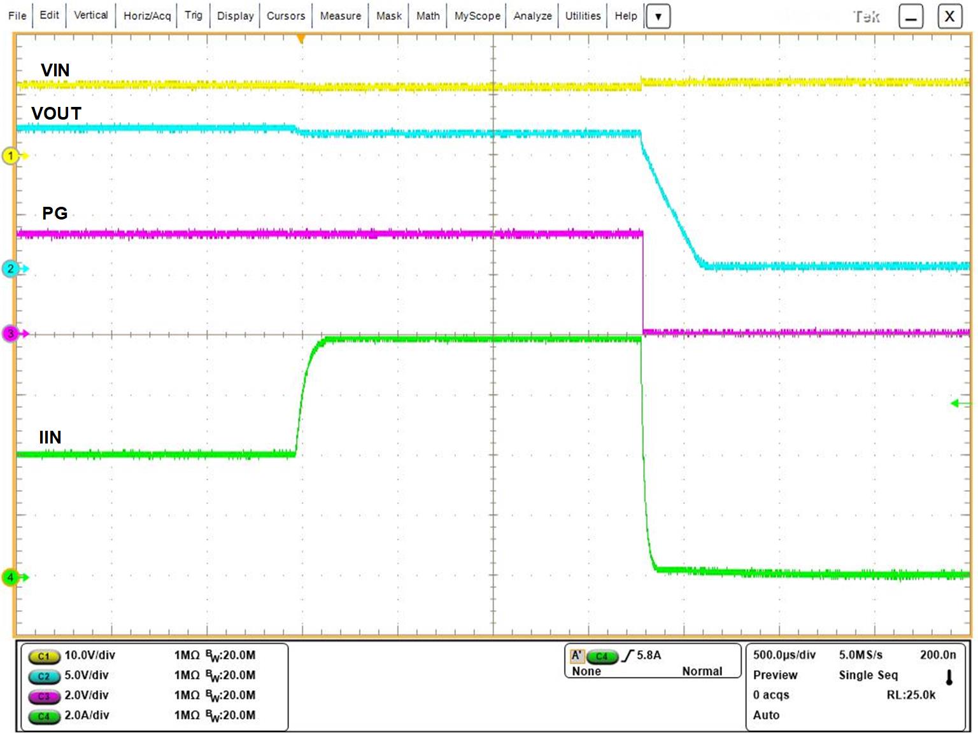This screenshot has width=978, height=733.
Task: Click the trigger Normal mode label
Action: tap(702, 671)
